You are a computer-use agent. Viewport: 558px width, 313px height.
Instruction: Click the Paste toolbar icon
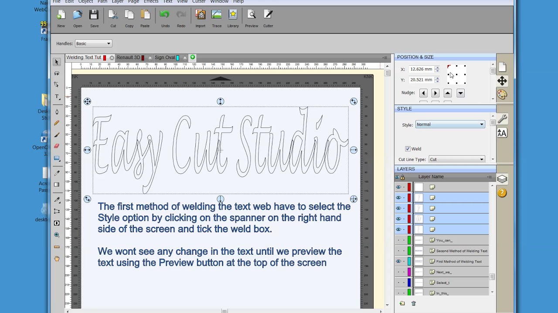pos(145,19)
